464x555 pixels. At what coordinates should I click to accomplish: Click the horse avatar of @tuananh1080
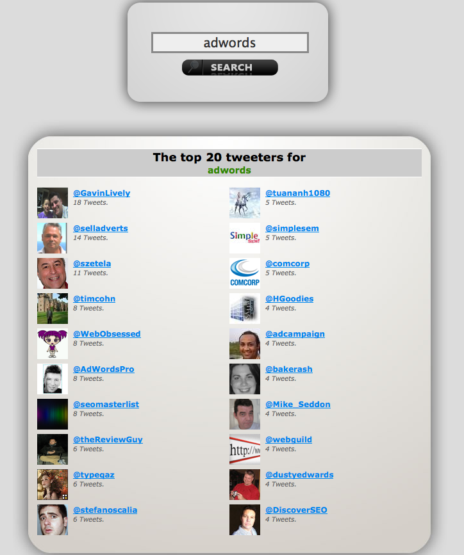click(245, 203)
